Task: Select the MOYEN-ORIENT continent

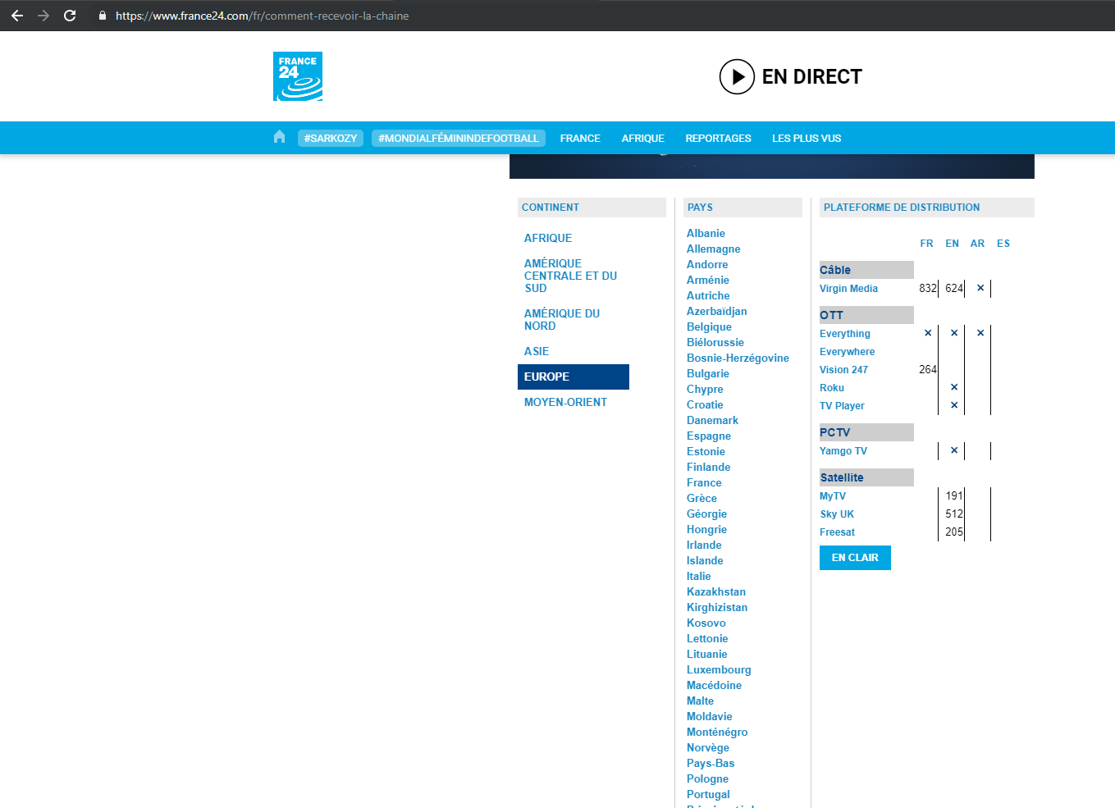Action: coord(565,402)
